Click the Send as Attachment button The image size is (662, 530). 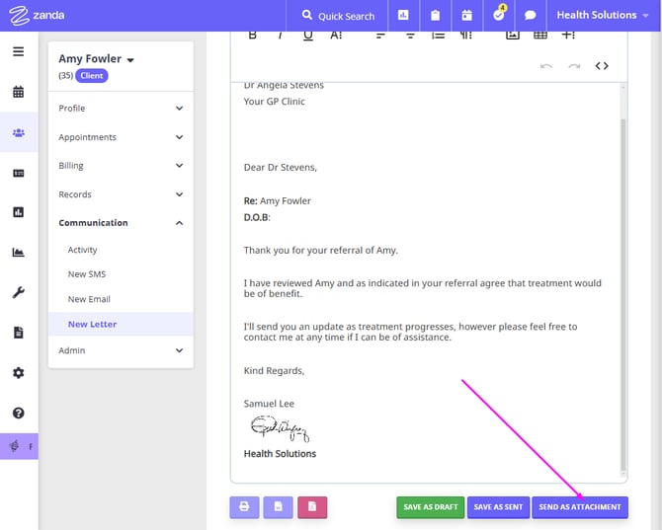point(579,507)
